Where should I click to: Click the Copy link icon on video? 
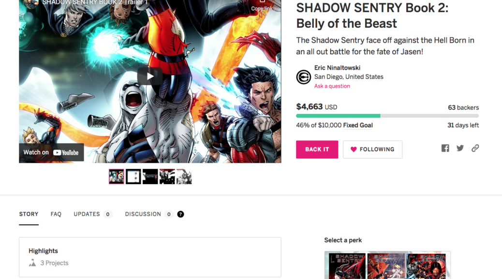(x=262, y=4)
